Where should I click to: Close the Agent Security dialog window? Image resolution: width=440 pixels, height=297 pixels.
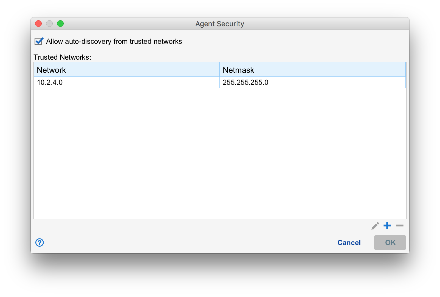(38, 24)
